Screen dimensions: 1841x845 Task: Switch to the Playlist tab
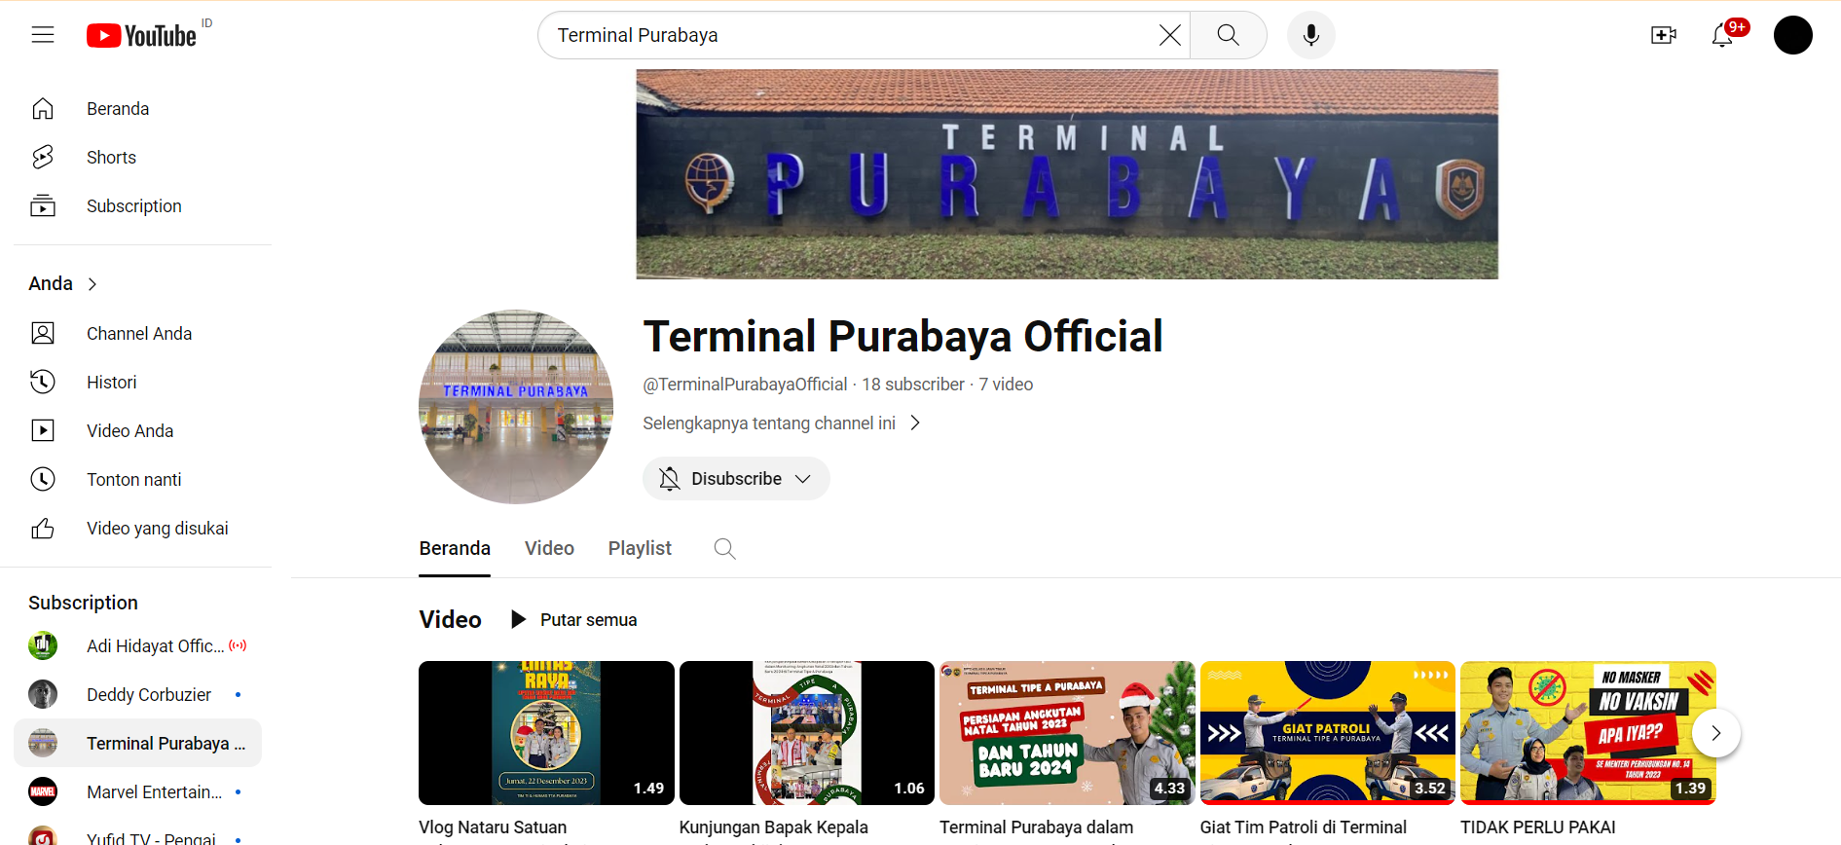640,549
